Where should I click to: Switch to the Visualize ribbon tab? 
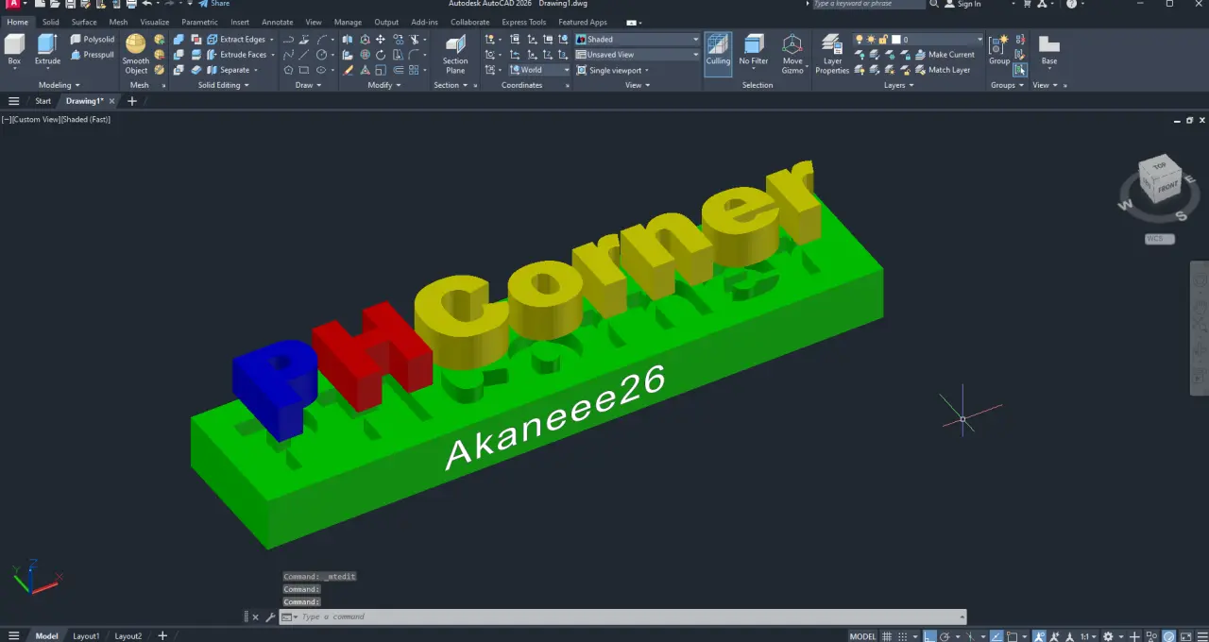point(155,22)
